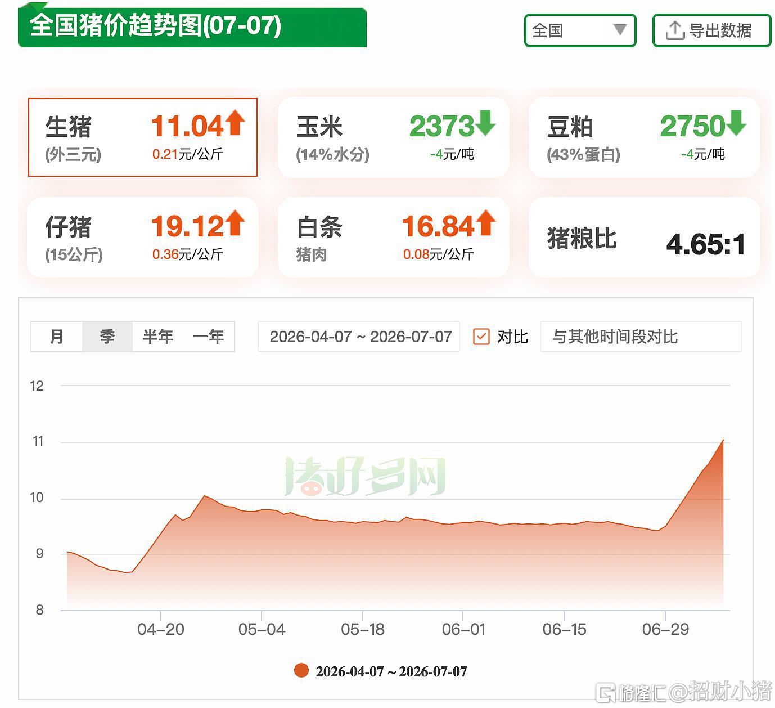775x708 pixels.
Task: Open the 全国 region dropdown
Action: pos(580,30)
